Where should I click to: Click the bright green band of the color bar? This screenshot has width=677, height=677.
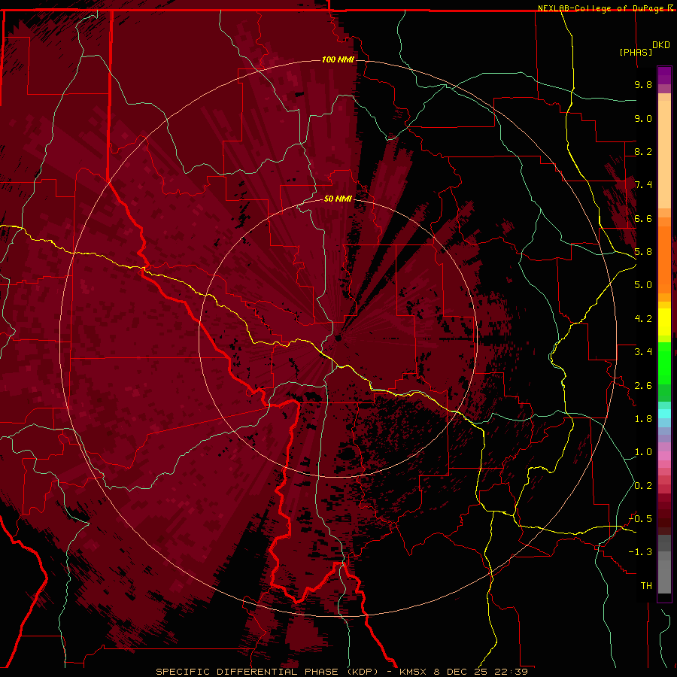(664, 363)
